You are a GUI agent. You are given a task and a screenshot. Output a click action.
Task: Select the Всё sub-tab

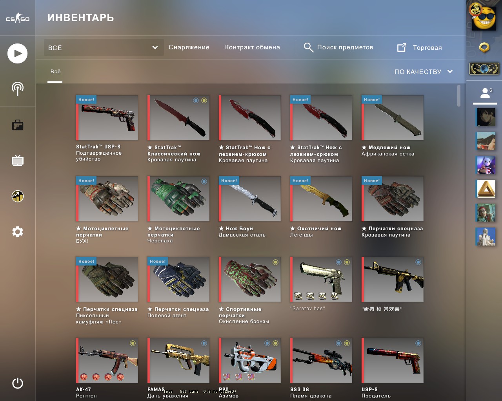point(55,71)
